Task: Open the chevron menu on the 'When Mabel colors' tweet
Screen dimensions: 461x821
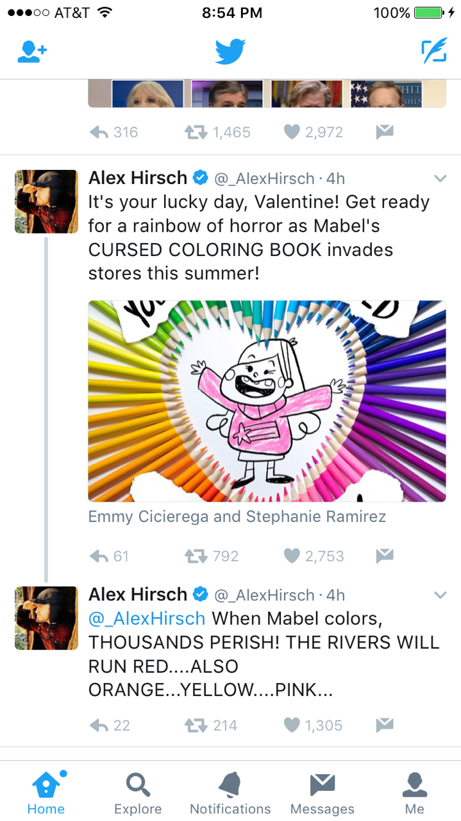Action: [x=440, y=596]
